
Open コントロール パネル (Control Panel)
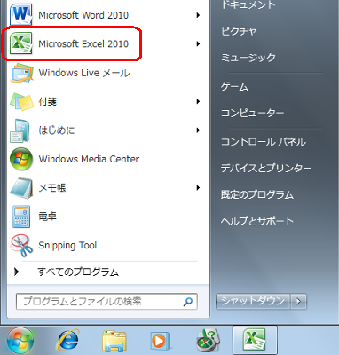pos(264,142)
